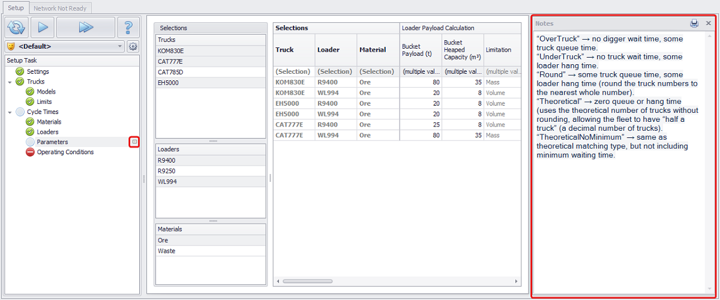Select CAT785D in the Trucks list

[x=170, y=72]
